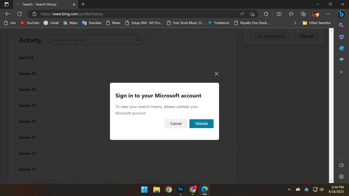Close the sign-in dialog with X

pos(216,74)
